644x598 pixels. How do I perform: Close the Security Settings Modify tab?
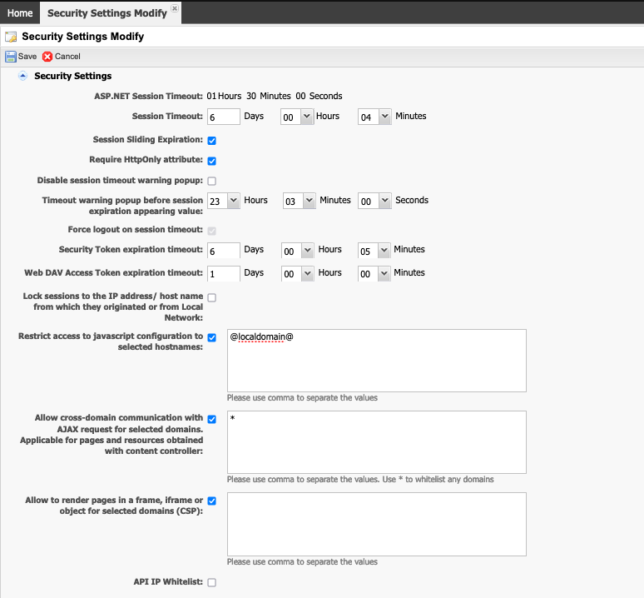coord(175,8)
